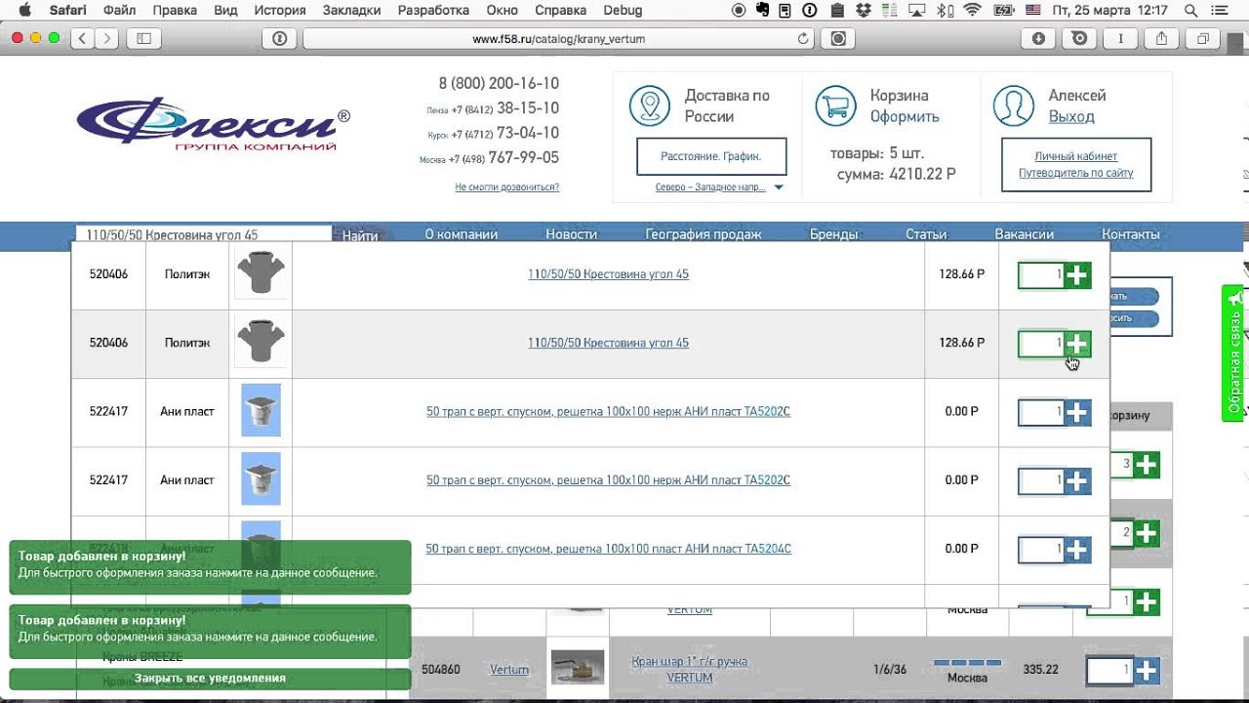Screen dimensions: 1249x703
Task: Click the Оформить checkout link
Action: tap(905, 116)
